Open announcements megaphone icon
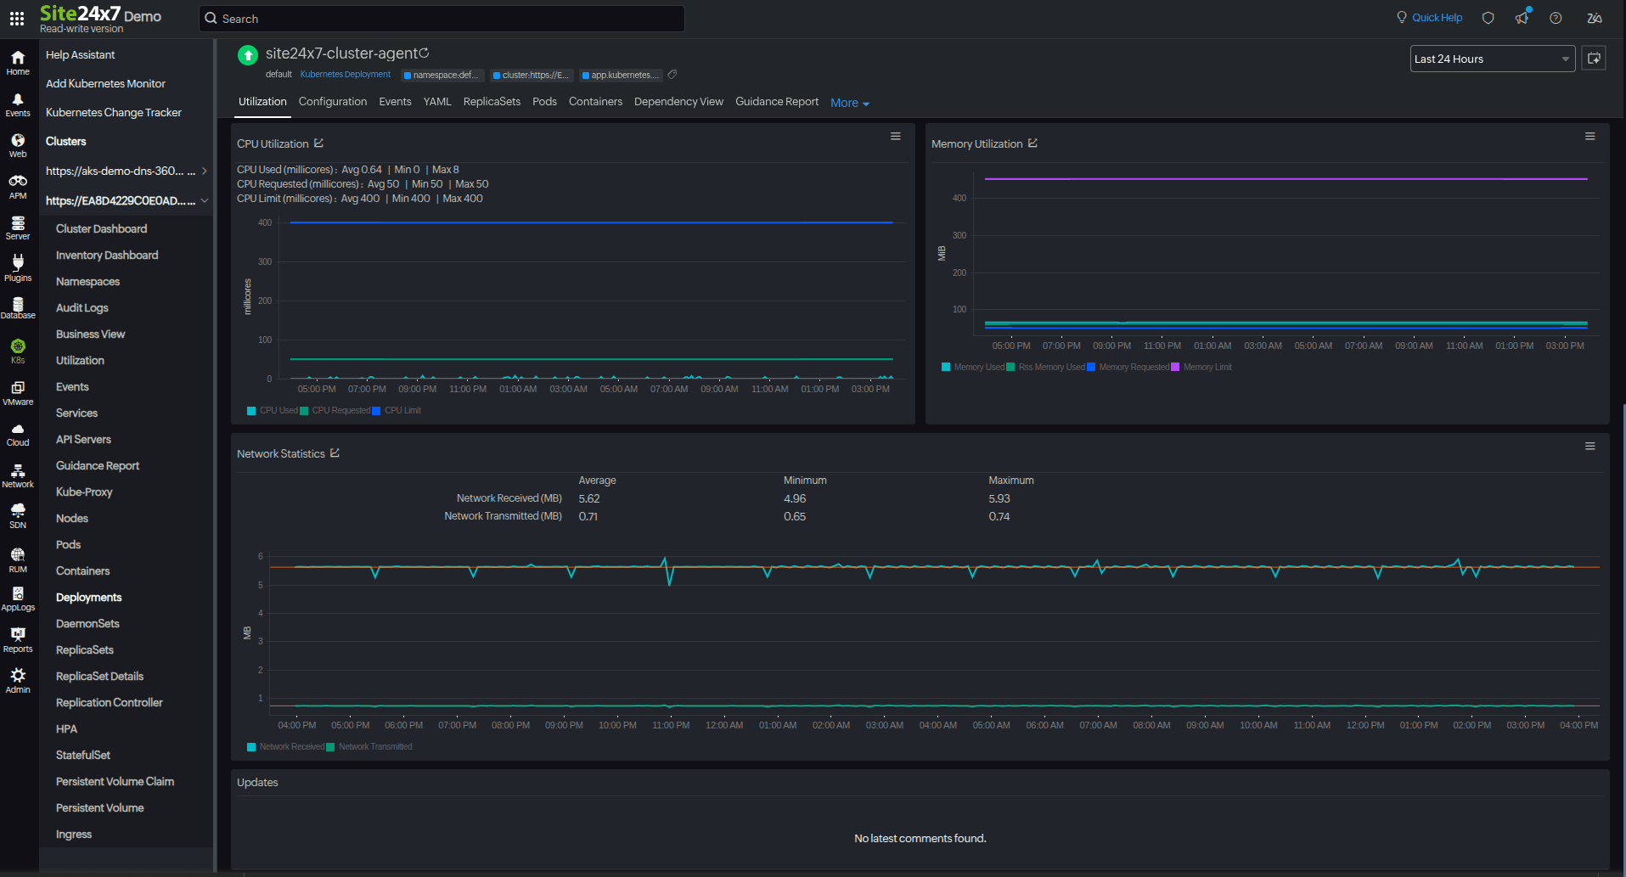Screen dimensions: 1626x877 (x=1522, y=18)
